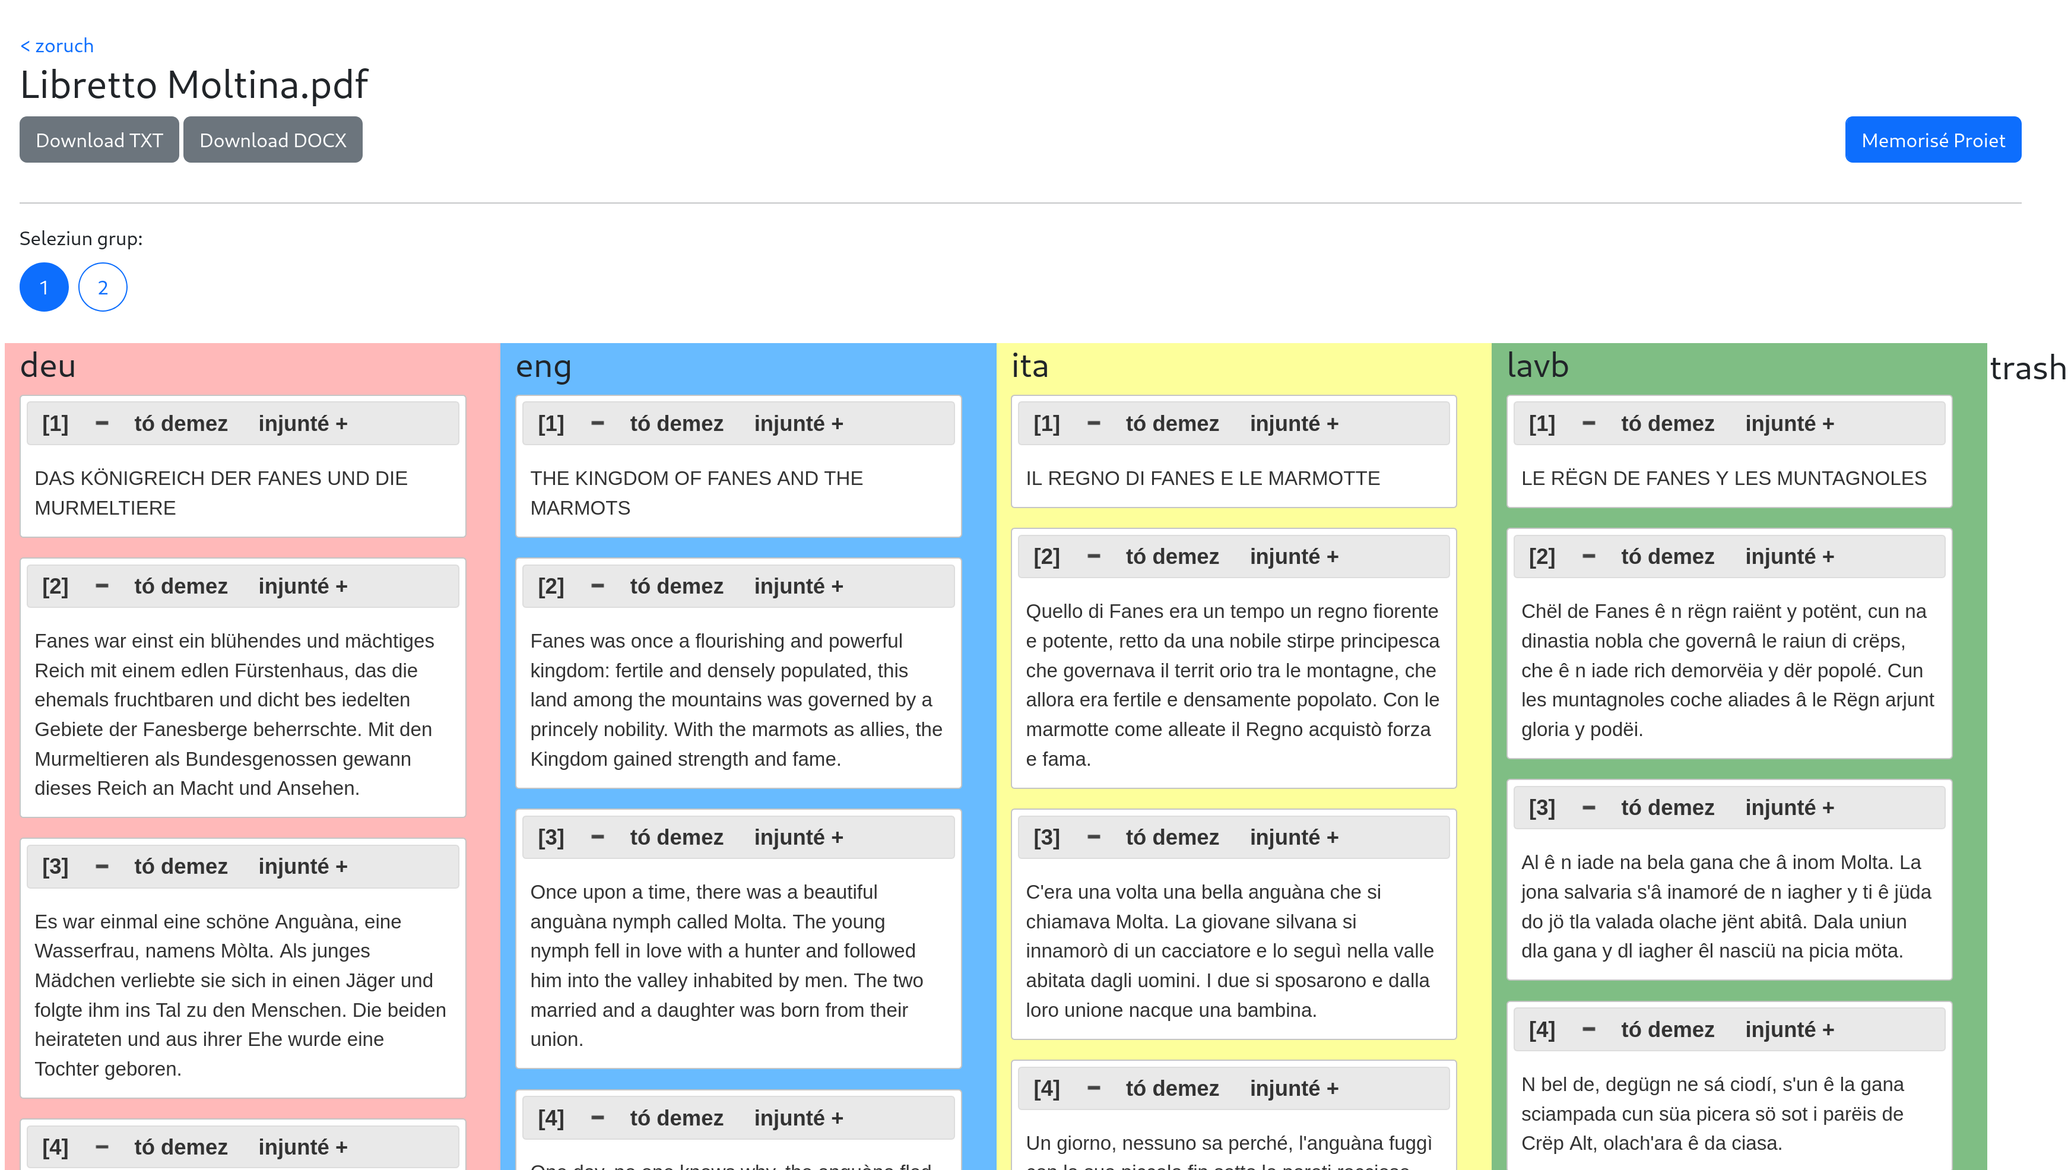Click 'tó demez' in deu segment [3]
The height and width of the screenshot is (1170, 2068).
click(x=181, y=866)
